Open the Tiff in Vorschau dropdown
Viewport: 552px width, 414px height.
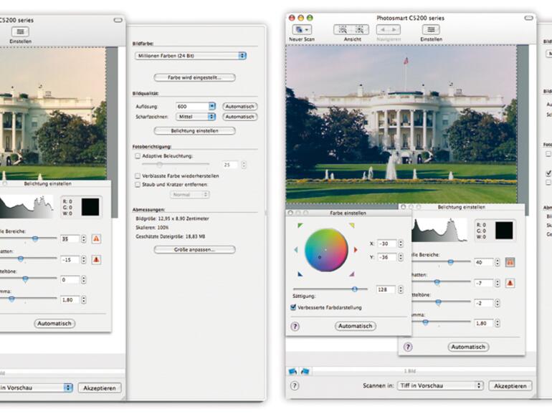point(439,385)
